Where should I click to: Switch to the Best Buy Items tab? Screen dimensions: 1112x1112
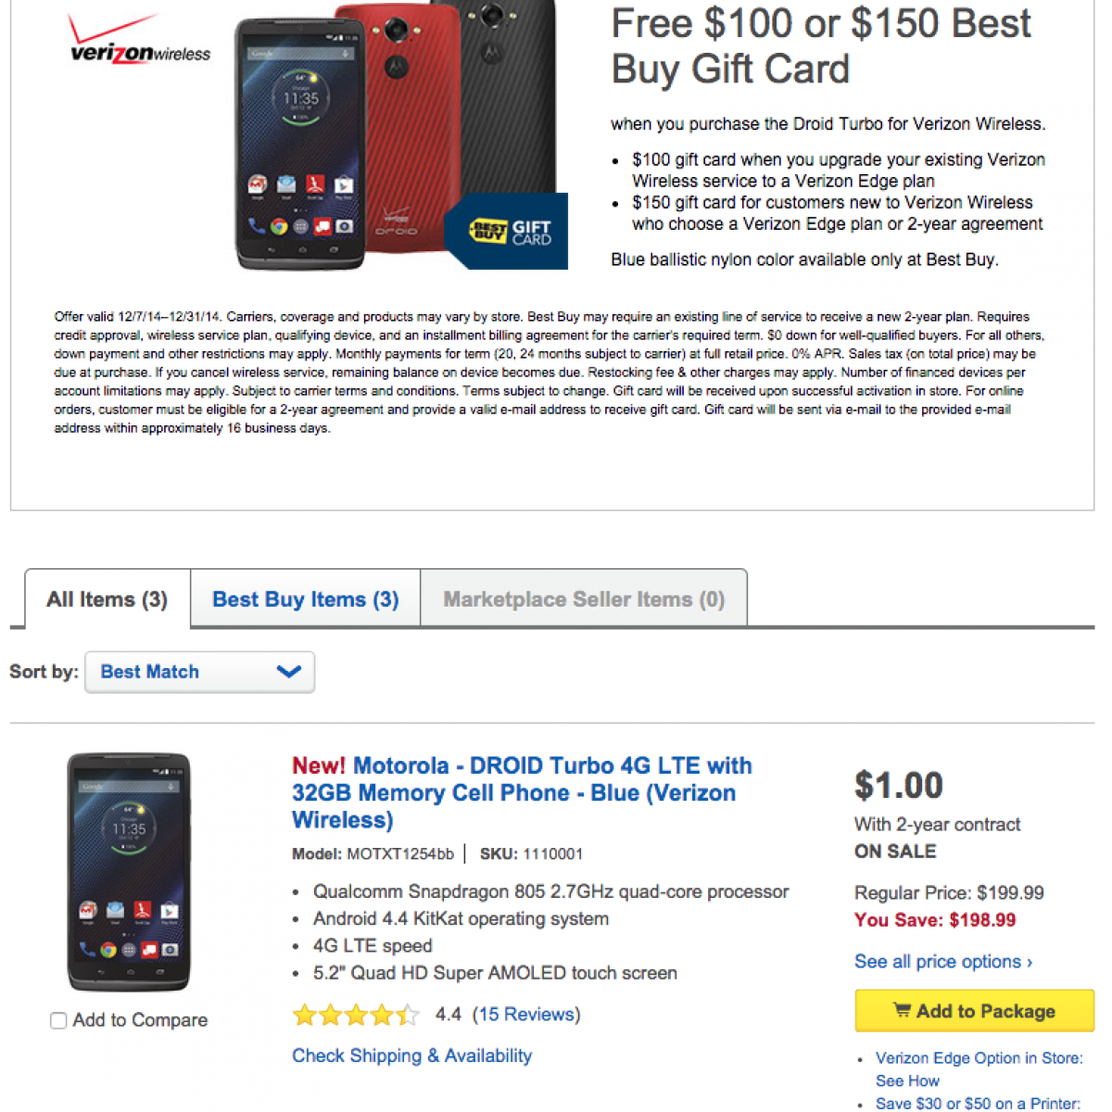pos(305,600)
